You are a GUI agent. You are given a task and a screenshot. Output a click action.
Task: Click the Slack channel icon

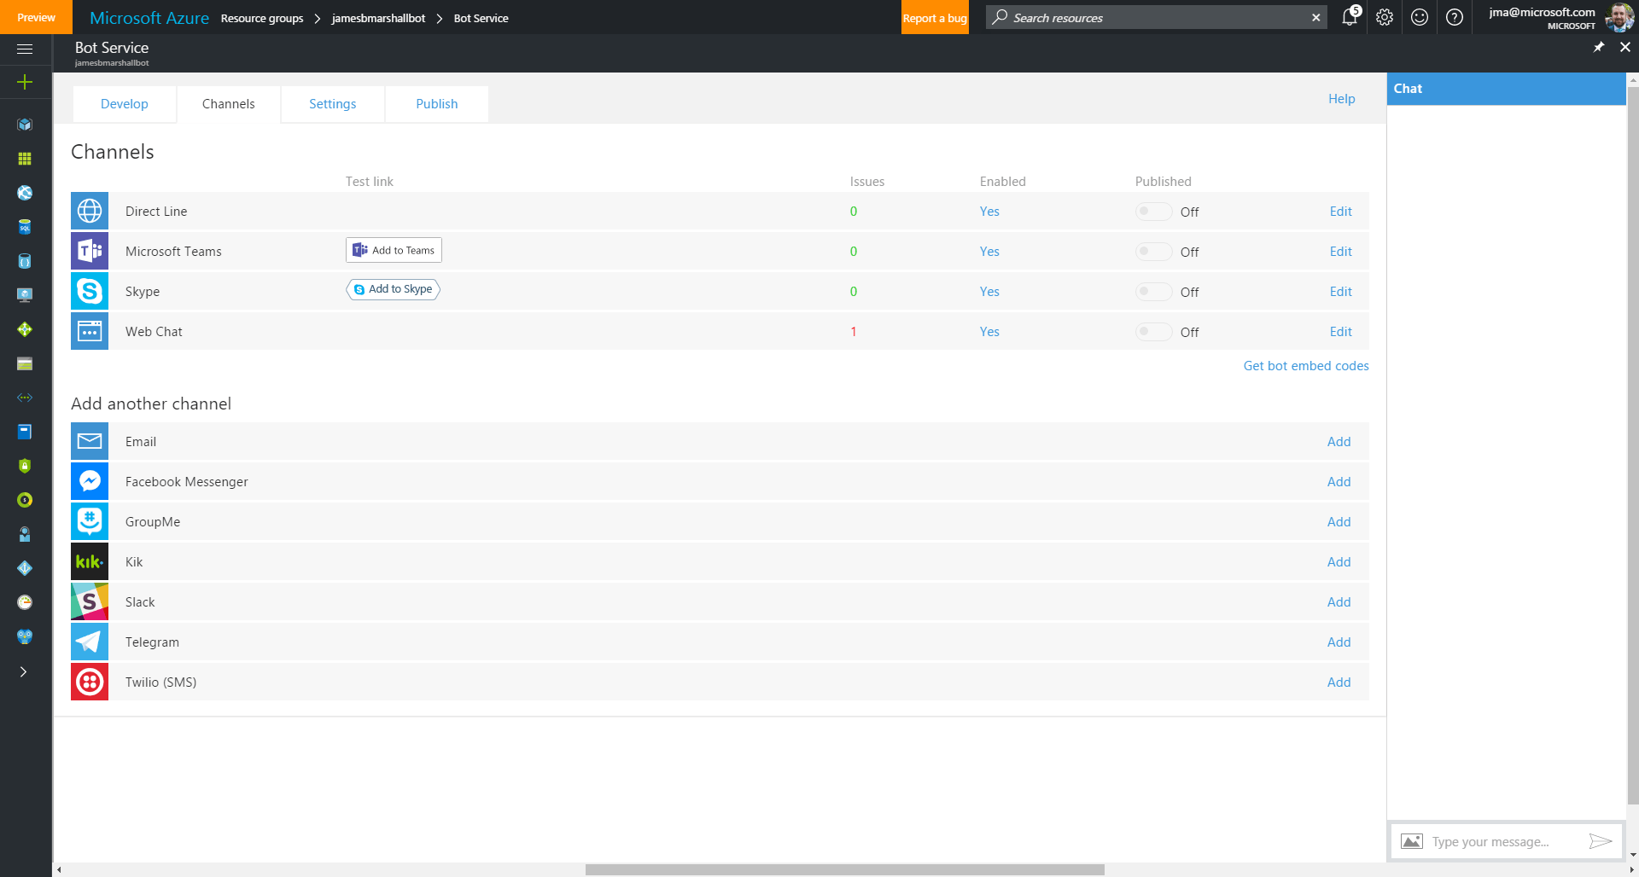[90, 601]
